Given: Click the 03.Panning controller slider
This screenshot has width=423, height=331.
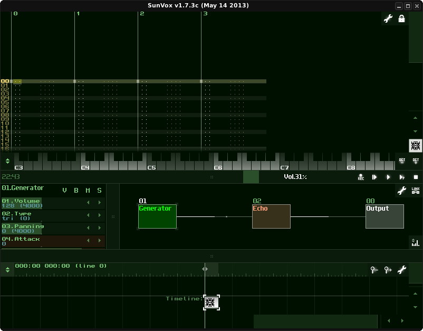Looking at the screenshot, I should pyautogui.click(x=53, y=229).
